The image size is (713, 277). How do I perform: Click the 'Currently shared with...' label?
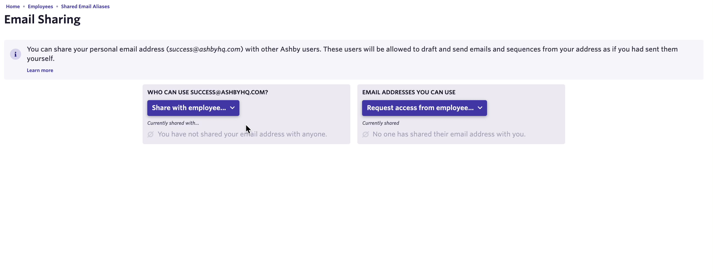coord(173,123)
